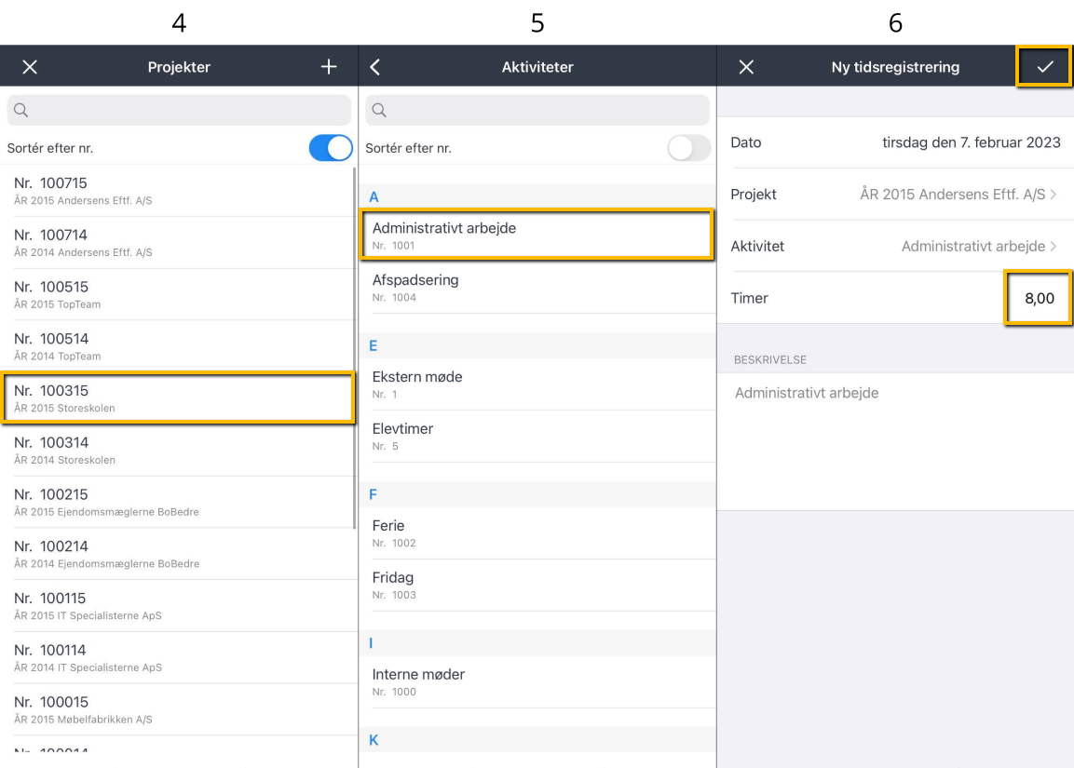The height and width of the screenshot is (768, 1074).
Task: Close the Ny tidsregistrering panel
Action: pos(746,67)
